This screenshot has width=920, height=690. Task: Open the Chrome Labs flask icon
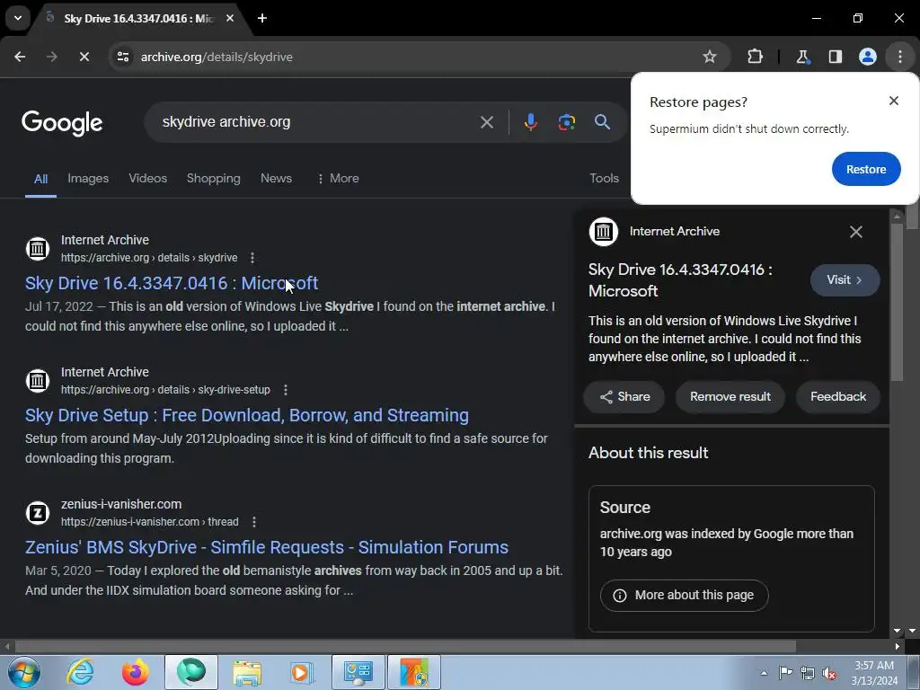click(802, 57)
